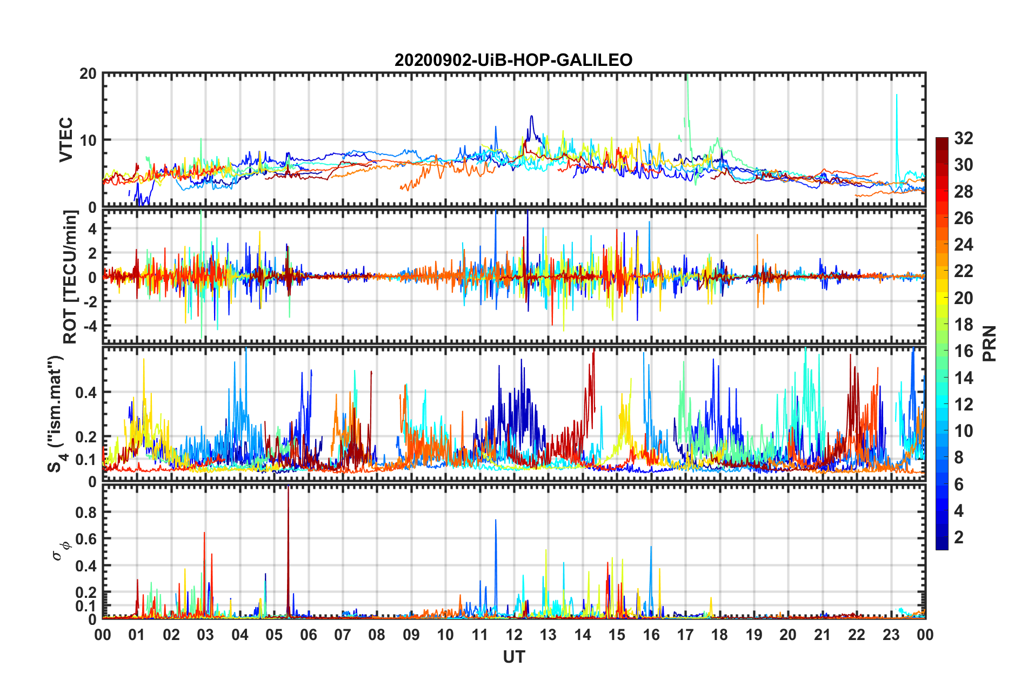The image size is (1028, 687).
Task: Click colorbar tick label 24
Action: [963, 245]
